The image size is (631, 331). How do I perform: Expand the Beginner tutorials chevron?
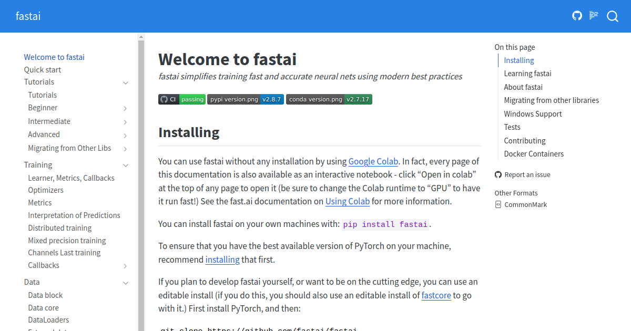tap(126, 108)
